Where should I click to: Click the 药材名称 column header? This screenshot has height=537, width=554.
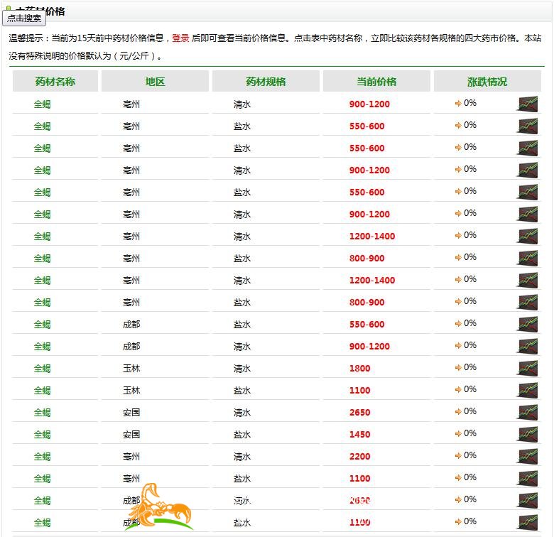tap(55, 82)
